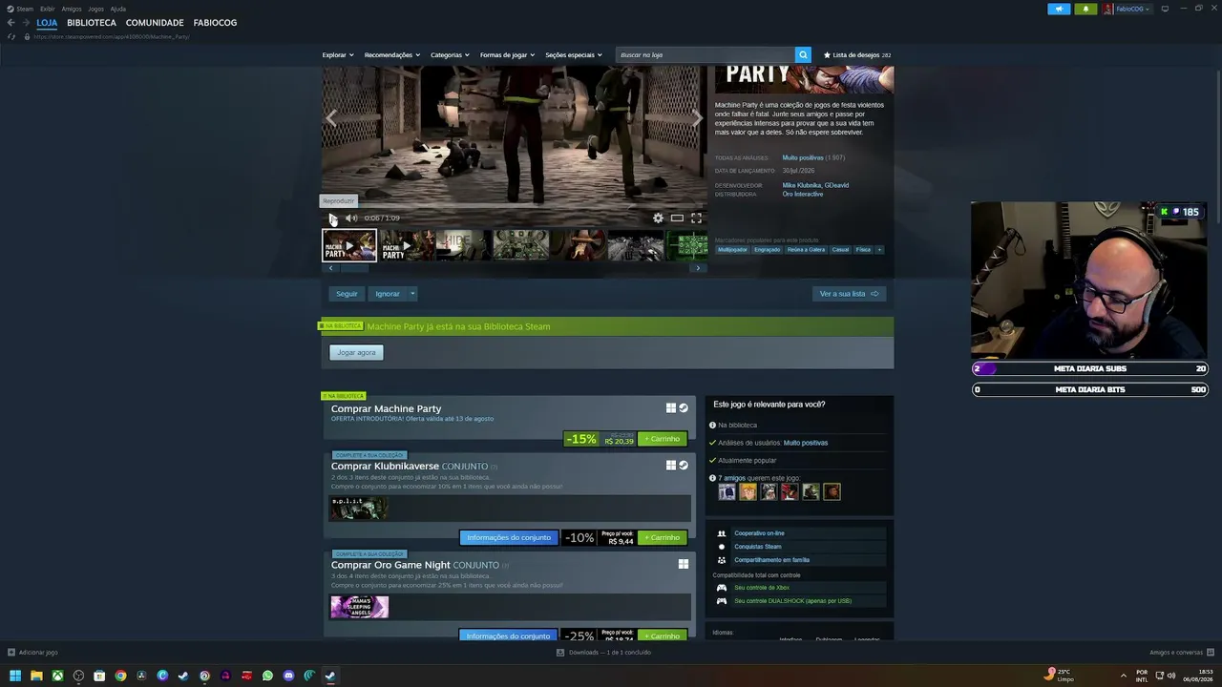This screenshot has height=687, width=1222.
Task: Open the Windows volume icon in tray
Action: [x=1170, y=676]
